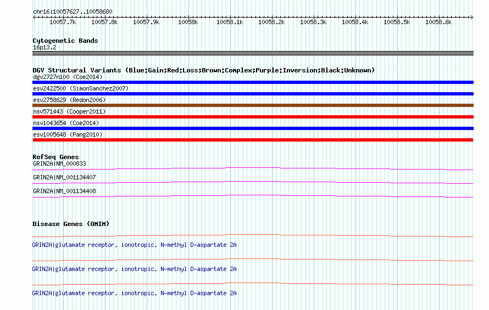Click the 10058.4k ruler tick label
Screen dimensions: 489x310
coord(355,22)
